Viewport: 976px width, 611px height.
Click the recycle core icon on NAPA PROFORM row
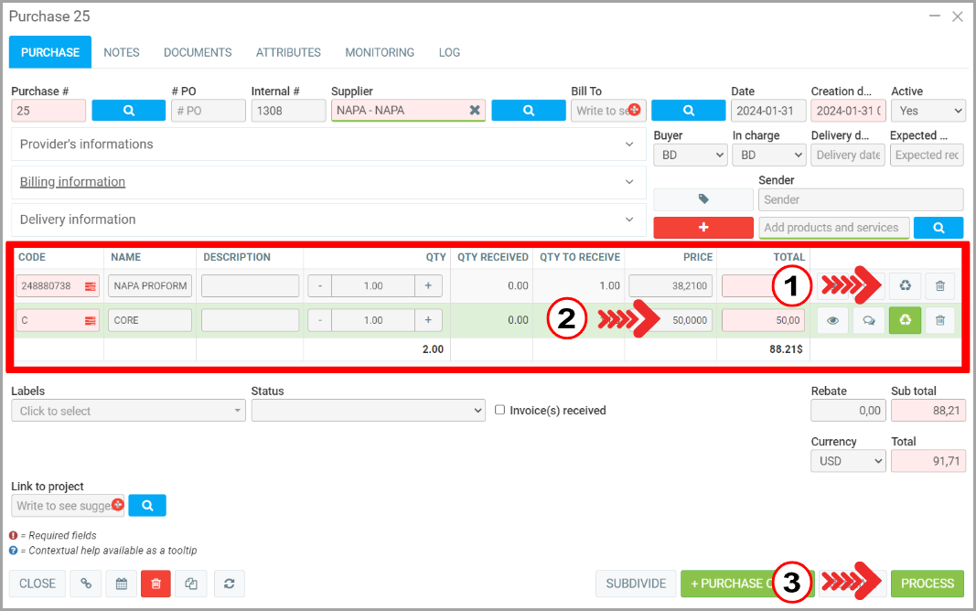coord(905,286)
